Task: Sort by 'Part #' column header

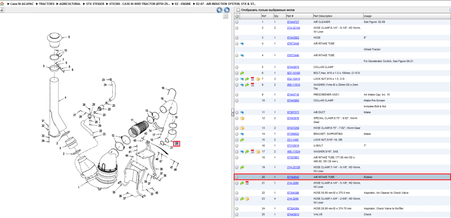Action: click(299, 16)
